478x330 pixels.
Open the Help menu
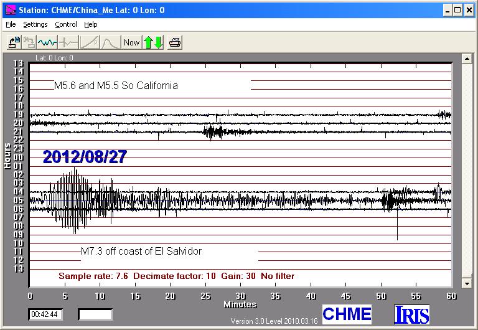coord(91,25)
